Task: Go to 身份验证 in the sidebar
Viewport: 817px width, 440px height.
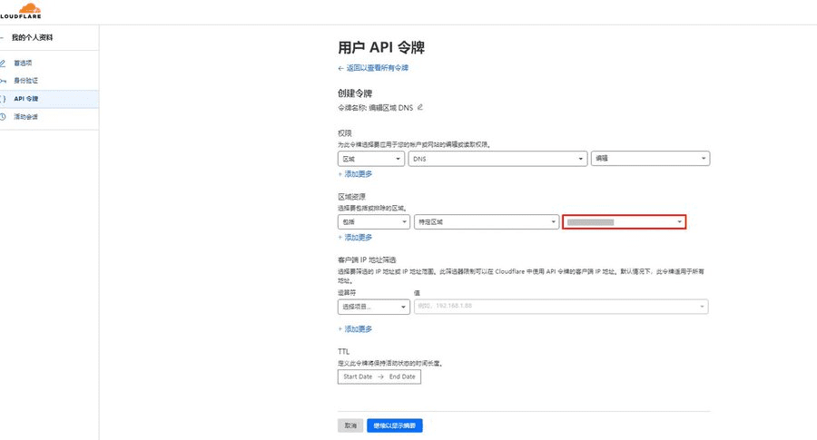Action: (25, 81)
